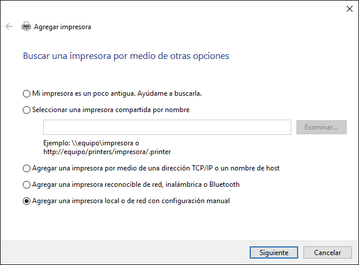The image size is (359, 265).
Task: Click the shared printer name text field
Action: 167,127
